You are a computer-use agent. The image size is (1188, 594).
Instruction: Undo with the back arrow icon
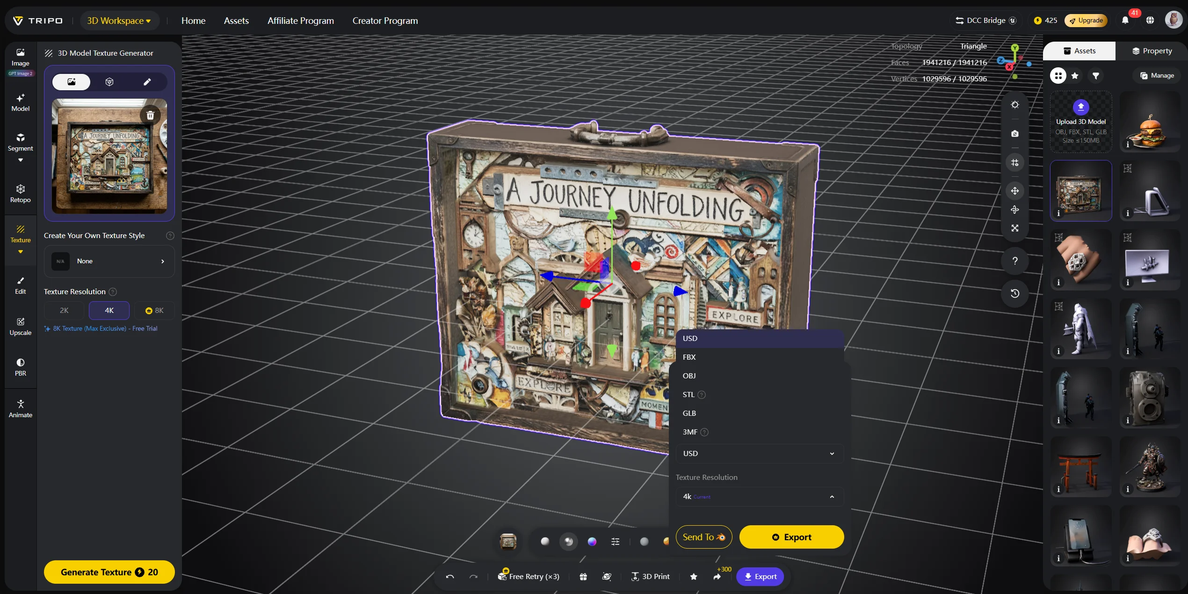coord(450,577)
